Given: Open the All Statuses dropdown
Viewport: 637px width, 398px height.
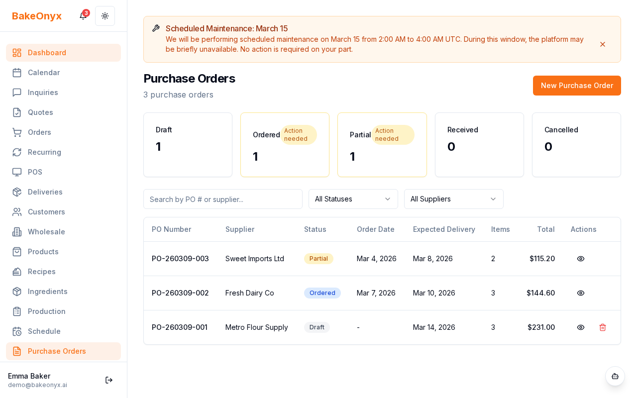Looking at the screenshot, I should pos(353,199).
